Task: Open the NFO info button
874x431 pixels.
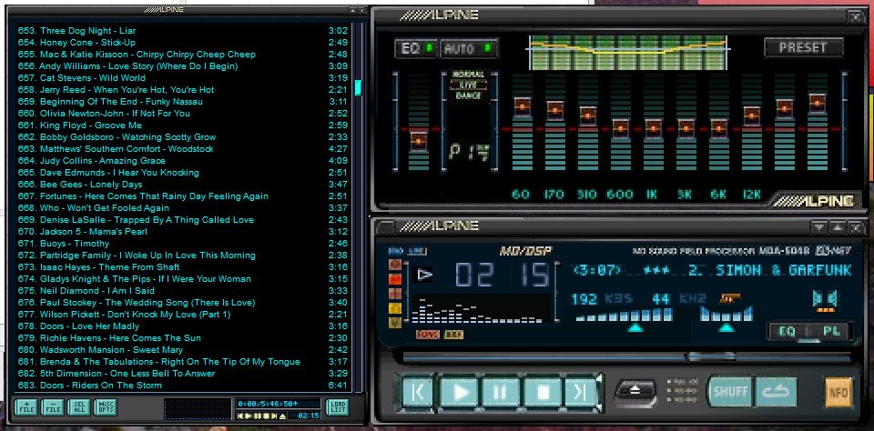Action: click(837, 392)
